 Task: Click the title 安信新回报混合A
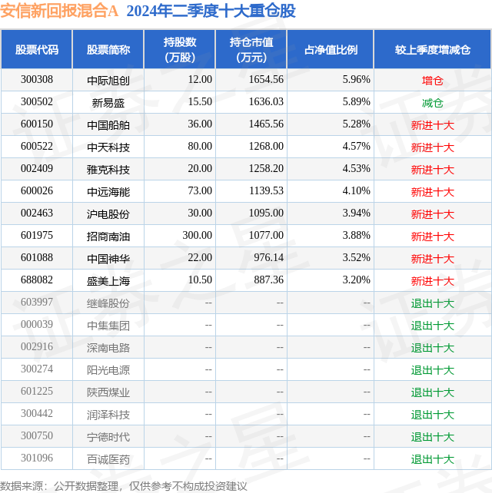point(59,11)
